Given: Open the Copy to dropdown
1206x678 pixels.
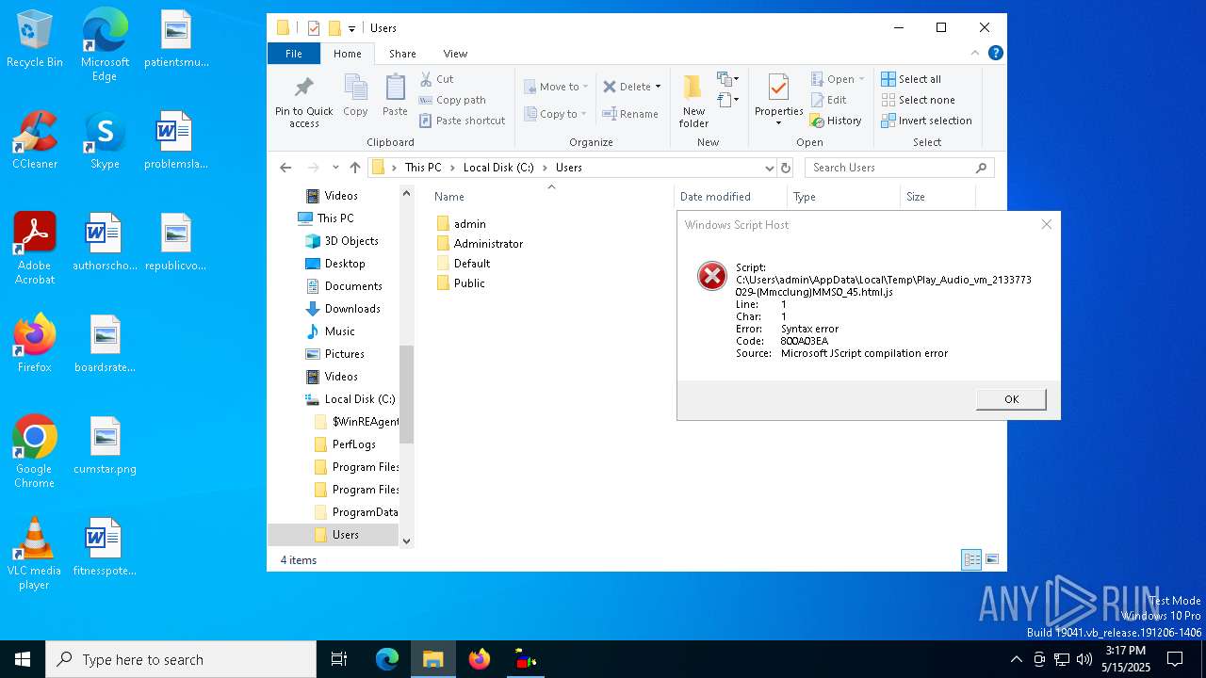Looking at the screenshot, I should [x=556, y=114].
